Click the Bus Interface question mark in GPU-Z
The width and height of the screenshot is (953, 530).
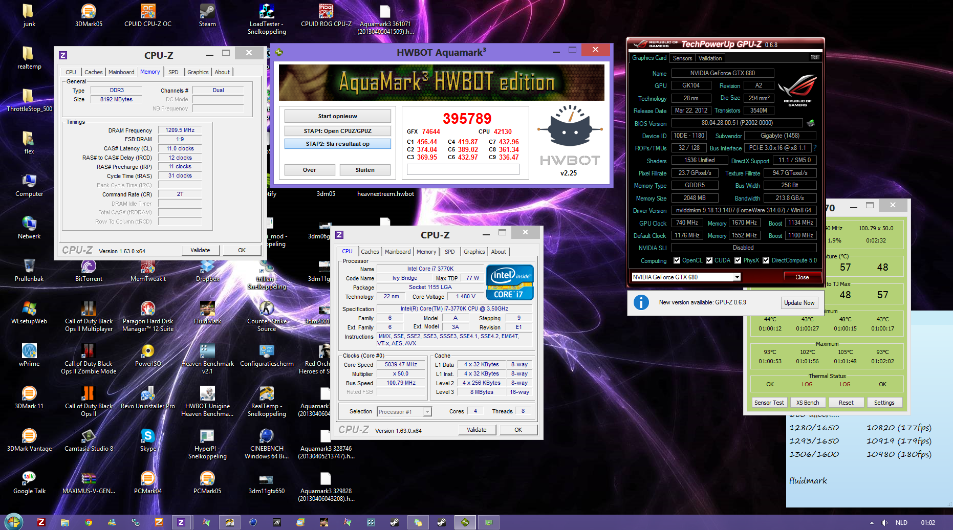pyautogui.click(x=815, y=148)
